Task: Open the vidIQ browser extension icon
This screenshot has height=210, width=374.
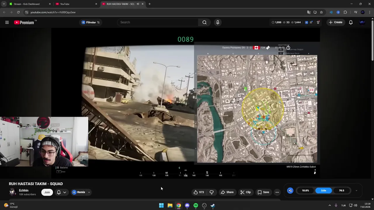Action: coord(338,12)
